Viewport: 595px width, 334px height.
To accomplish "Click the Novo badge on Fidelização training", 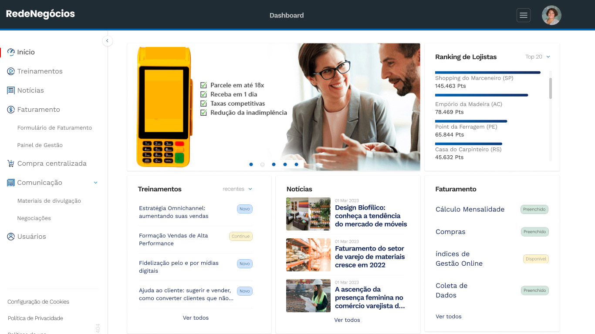I will click(x=245, y=264).
